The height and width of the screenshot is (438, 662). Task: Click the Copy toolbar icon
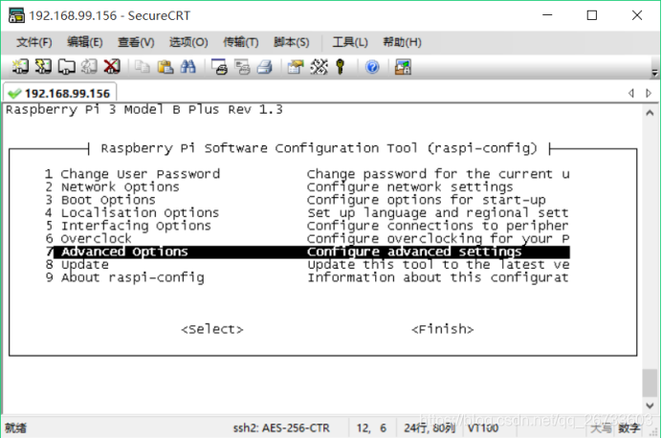click(x=143, y=67)
